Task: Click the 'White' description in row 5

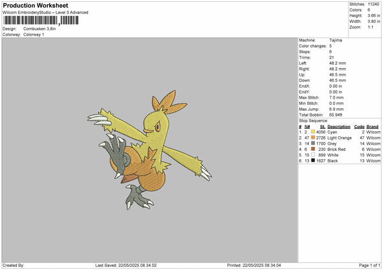Action: [333, 155]
